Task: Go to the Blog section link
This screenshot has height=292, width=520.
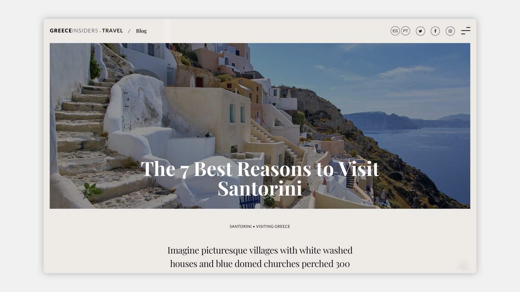Action: click(x=141, y=31)
